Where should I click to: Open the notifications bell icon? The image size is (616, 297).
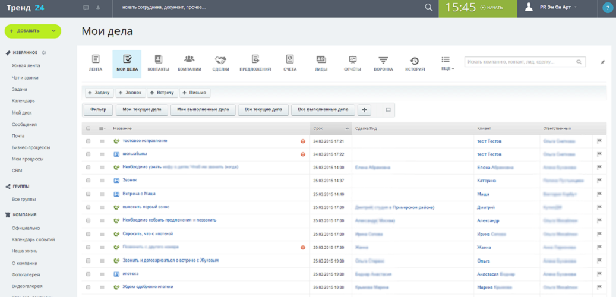point(98,8)
